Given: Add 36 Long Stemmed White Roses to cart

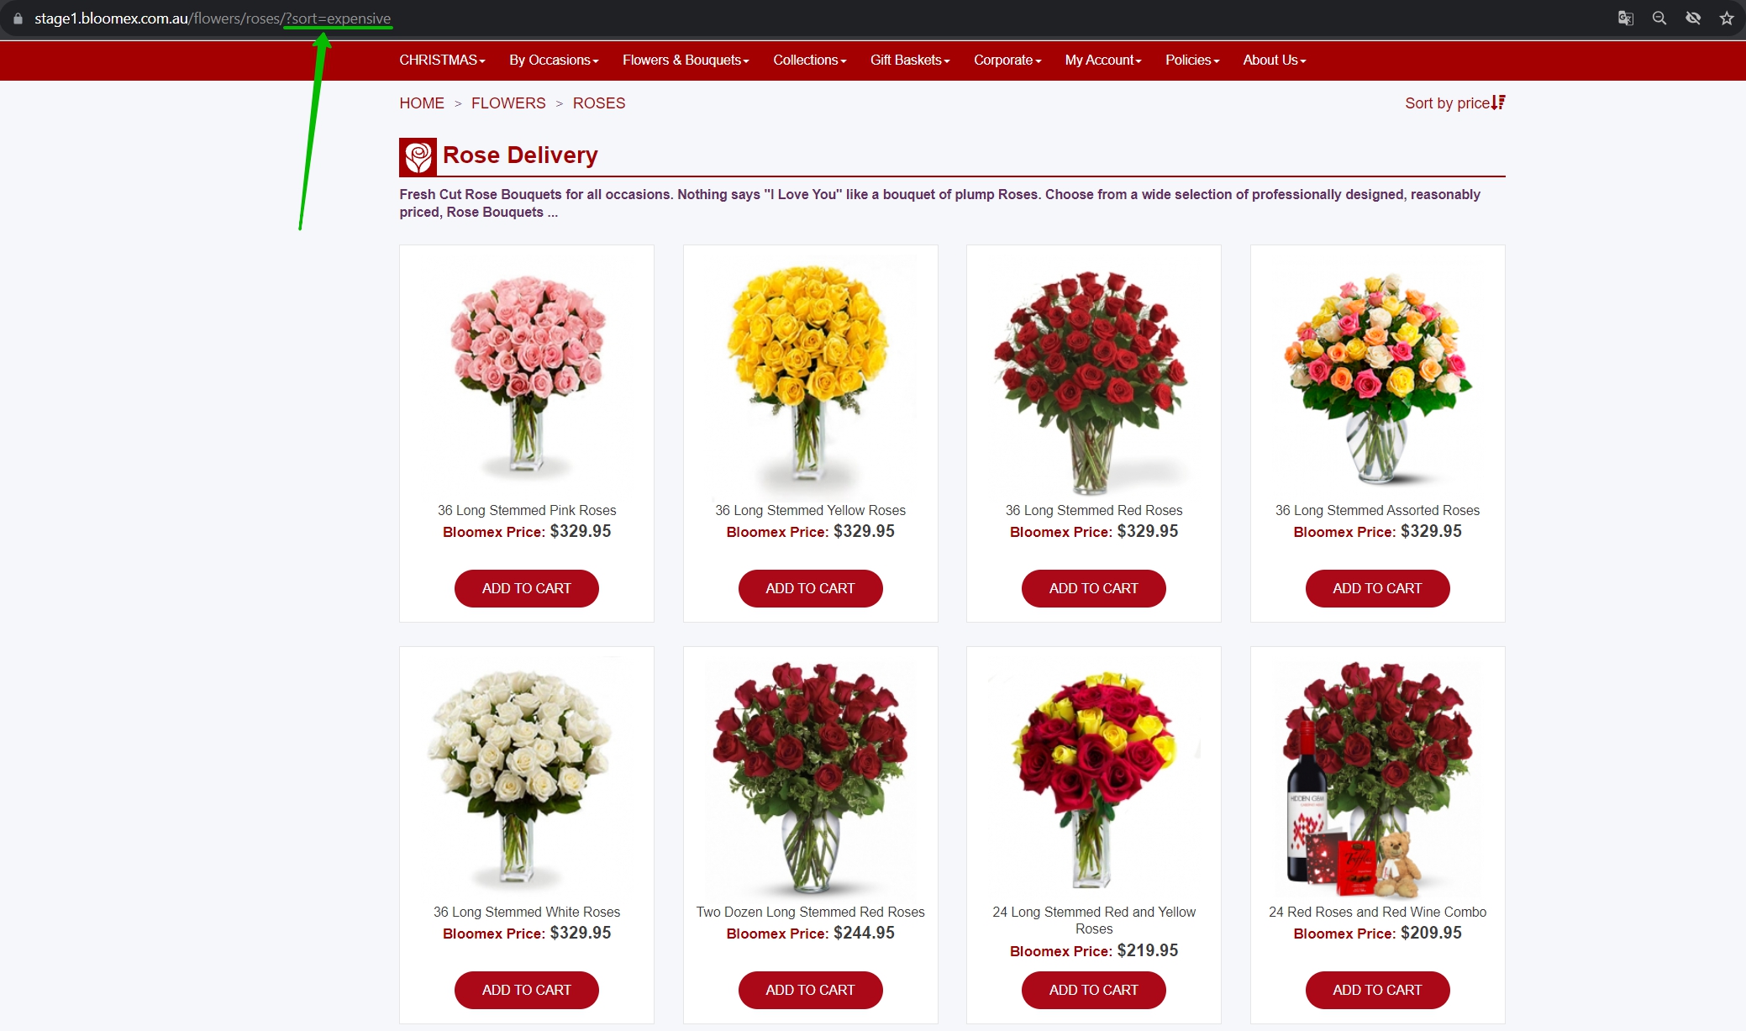Looking at the screenshot, I should click(527, 990).
